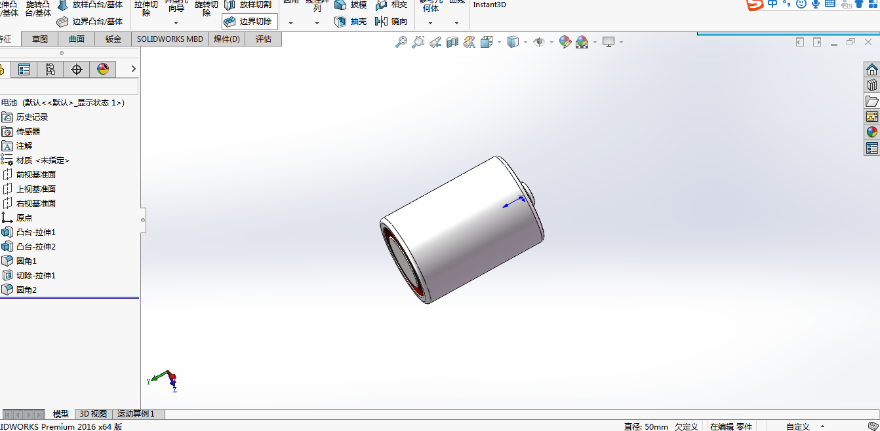Open Appearances color-ball task pane icon
880x431 pixels.
[x=871, y=132]
